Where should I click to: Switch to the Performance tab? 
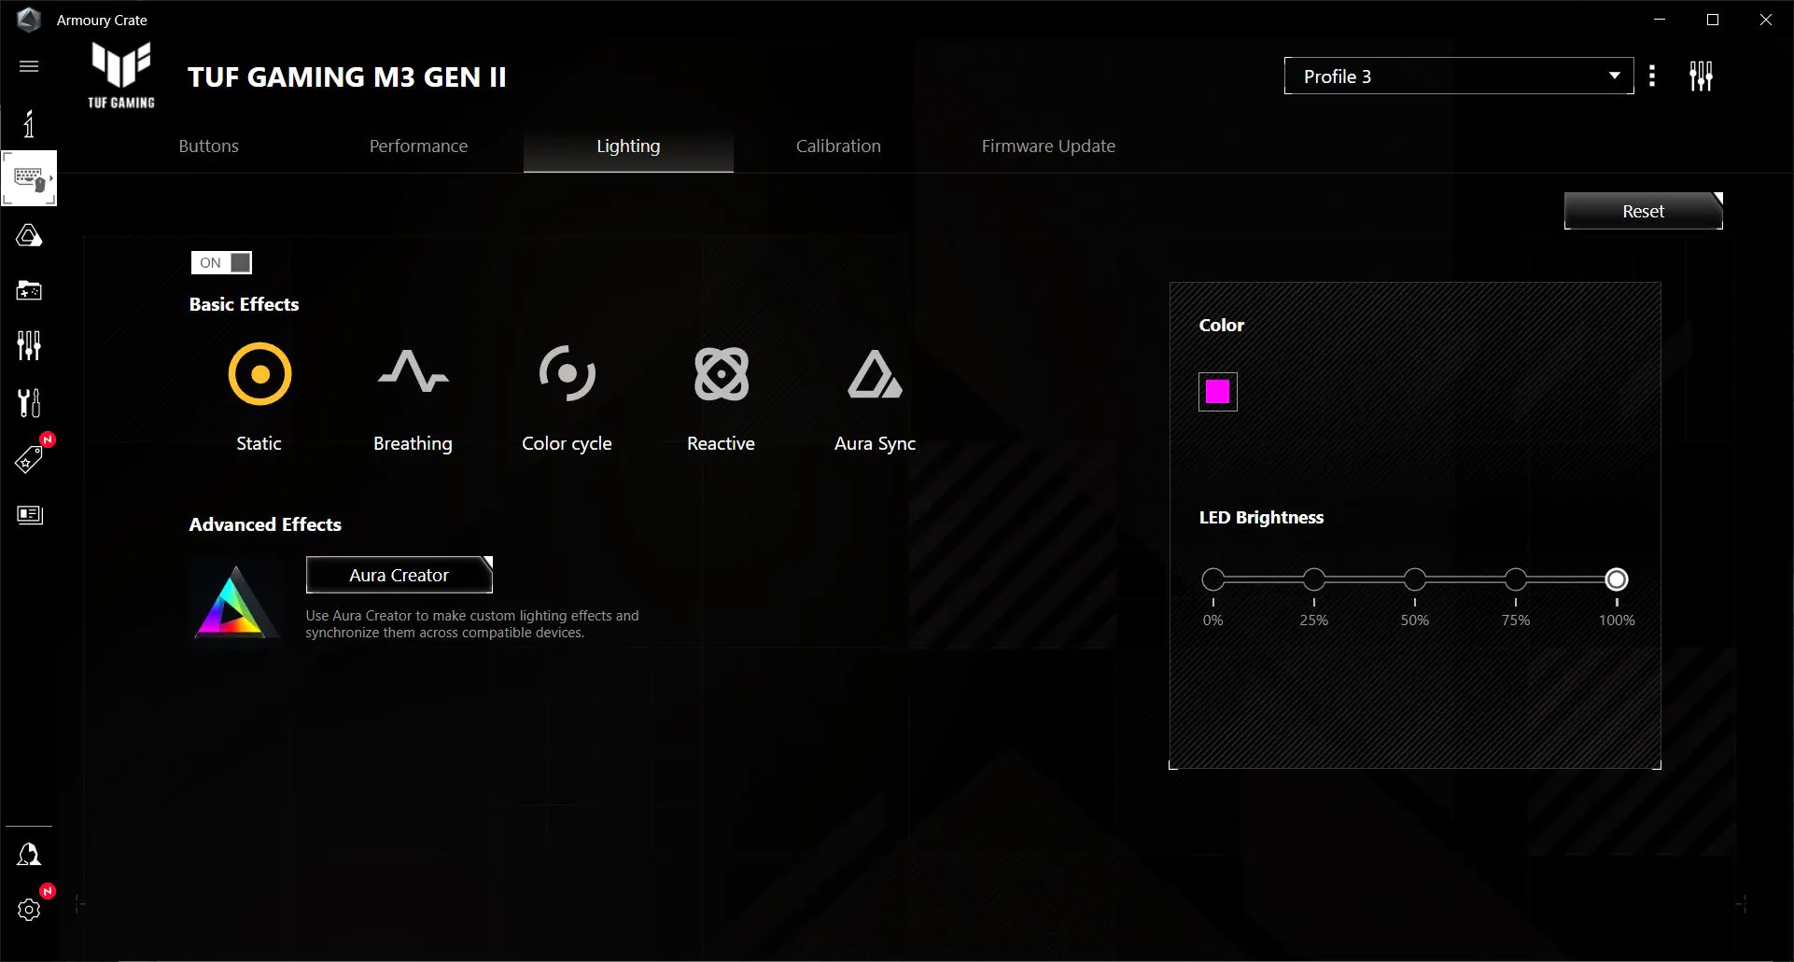tap(418, 146)
